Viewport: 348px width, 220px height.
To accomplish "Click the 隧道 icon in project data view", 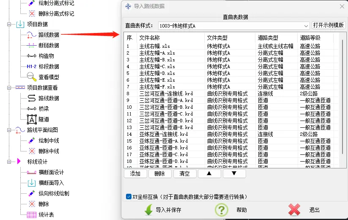I will [x=32, y=119].
